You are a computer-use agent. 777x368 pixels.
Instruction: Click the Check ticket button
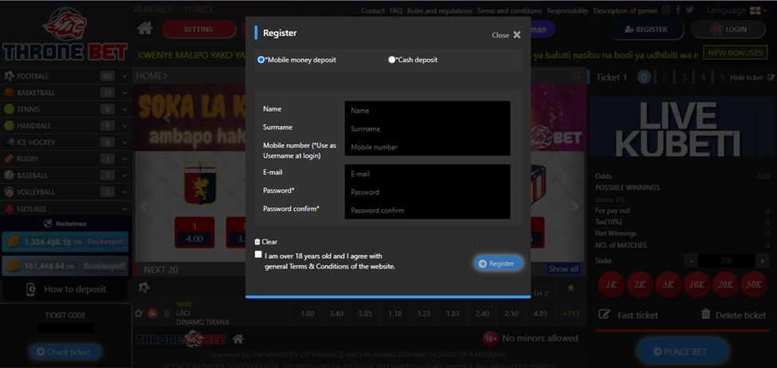point(65,352)
